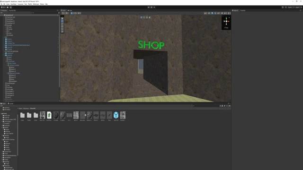
Task: Open the Layers dropdown in the top toolbar
Action: [291, 8]
